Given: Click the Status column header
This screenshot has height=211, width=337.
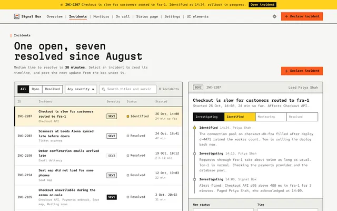Looking at the screenshot, I should coord(132,101).
